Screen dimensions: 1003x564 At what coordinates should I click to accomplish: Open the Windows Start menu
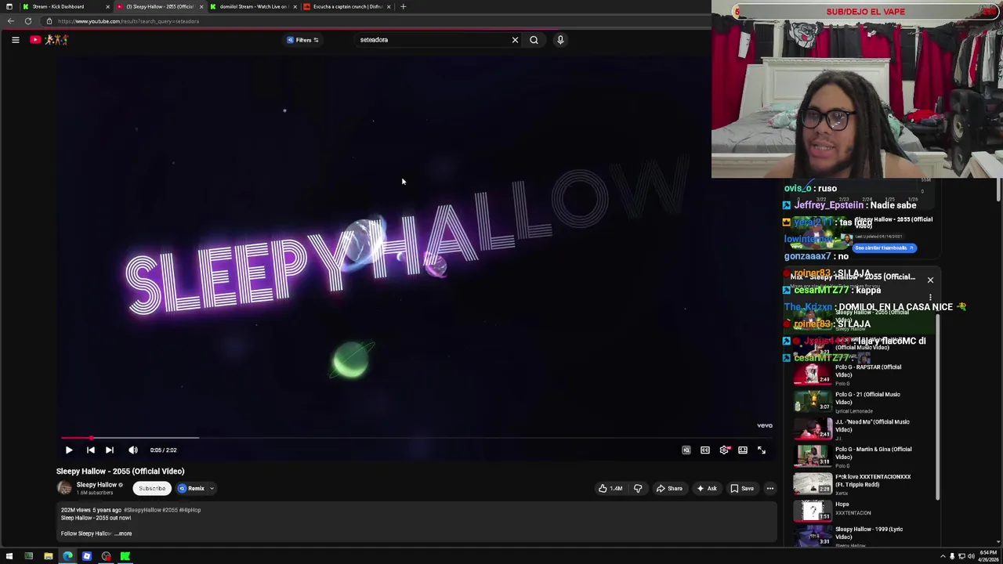9,556
